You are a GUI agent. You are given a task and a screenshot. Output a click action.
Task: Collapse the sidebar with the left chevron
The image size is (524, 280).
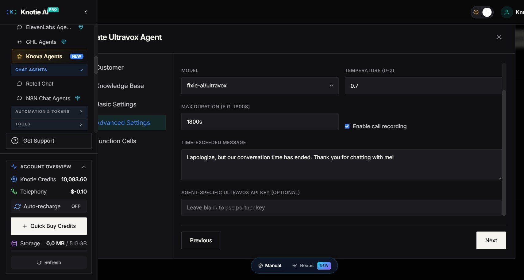pos(86,12)
